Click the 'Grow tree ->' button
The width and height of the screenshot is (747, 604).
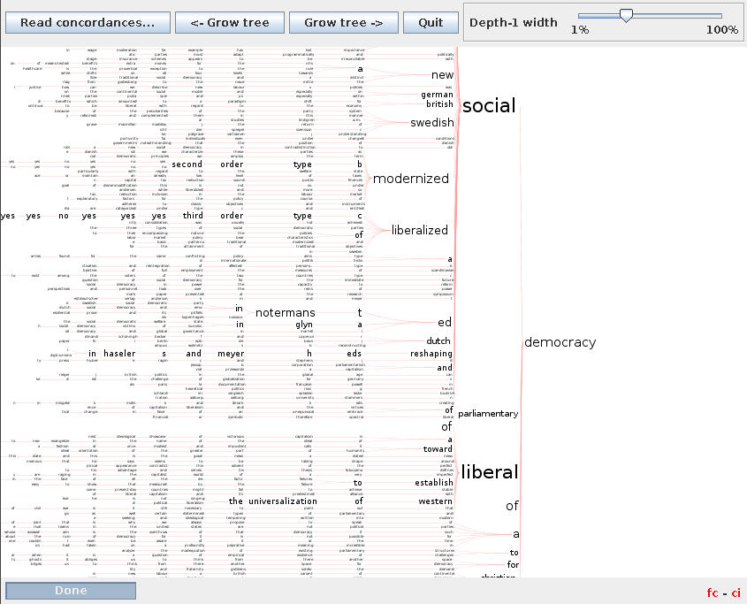point(344,22)
